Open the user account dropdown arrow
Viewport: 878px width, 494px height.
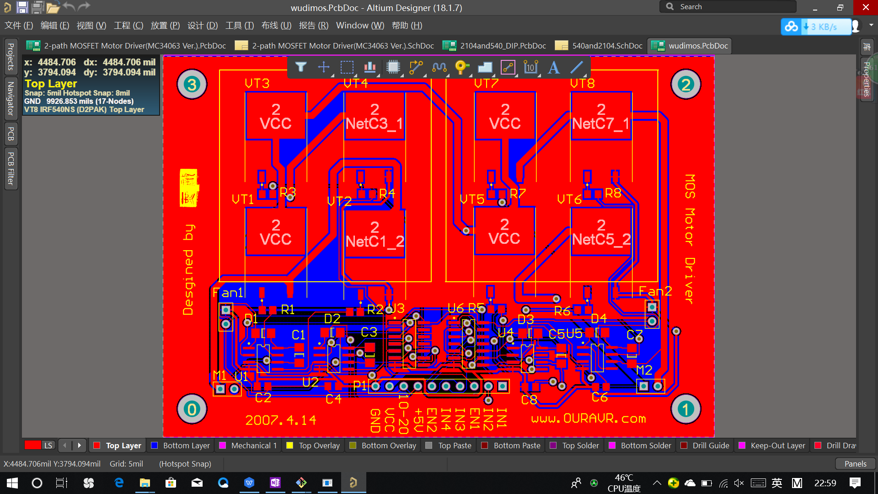point(871,26)
